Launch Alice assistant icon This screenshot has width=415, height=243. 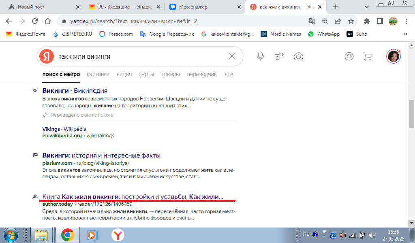(349, 56)
